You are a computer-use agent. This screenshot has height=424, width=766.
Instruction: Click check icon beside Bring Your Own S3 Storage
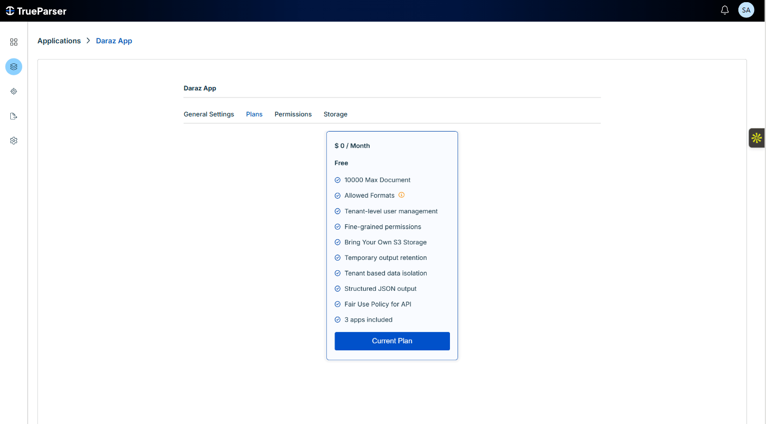click(338, 242)
